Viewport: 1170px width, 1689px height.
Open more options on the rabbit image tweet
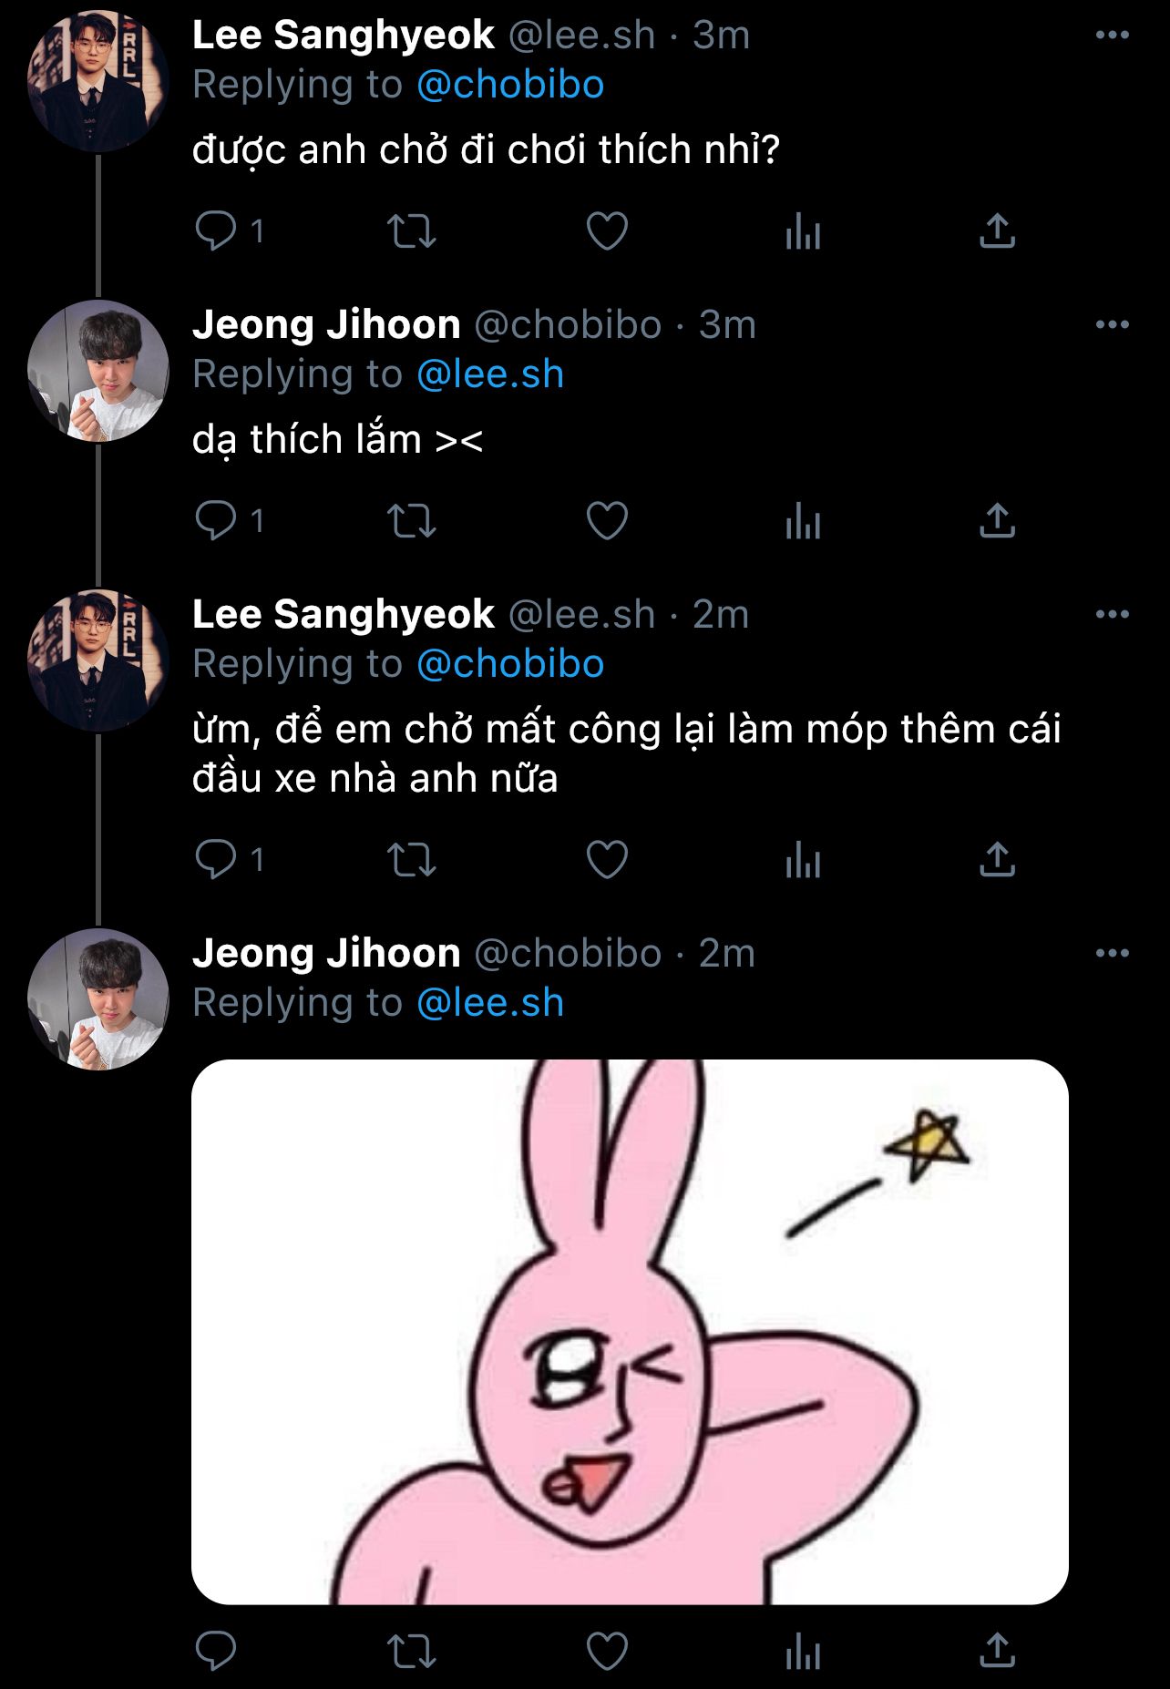coord(1112,954)
